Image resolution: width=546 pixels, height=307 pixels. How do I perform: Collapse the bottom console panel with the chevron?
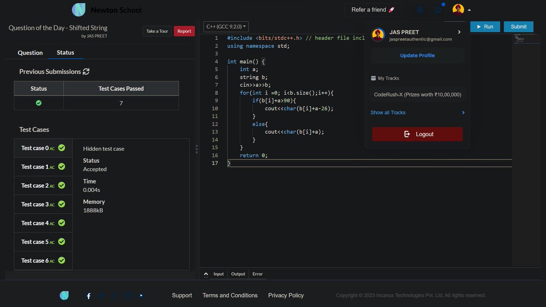205,273
